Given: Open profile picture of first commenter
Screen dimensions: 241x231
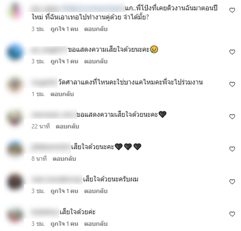Looking at the screenshot, I should [x=15, y=11].
